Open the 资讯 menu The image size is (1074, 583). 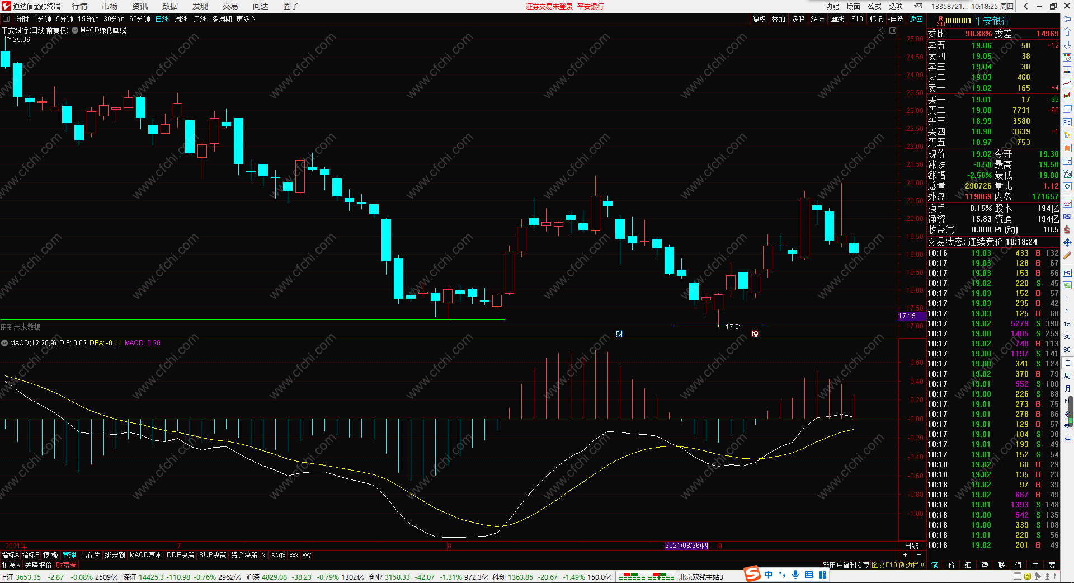coord(140,6)
